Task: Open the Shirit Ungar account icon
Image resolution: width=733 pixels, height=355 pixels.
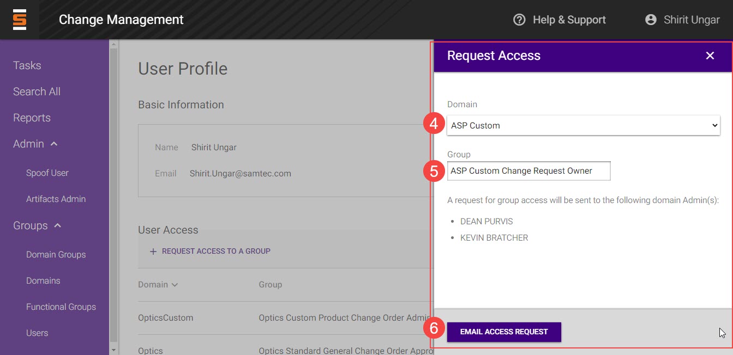Action: click(650, 20)
